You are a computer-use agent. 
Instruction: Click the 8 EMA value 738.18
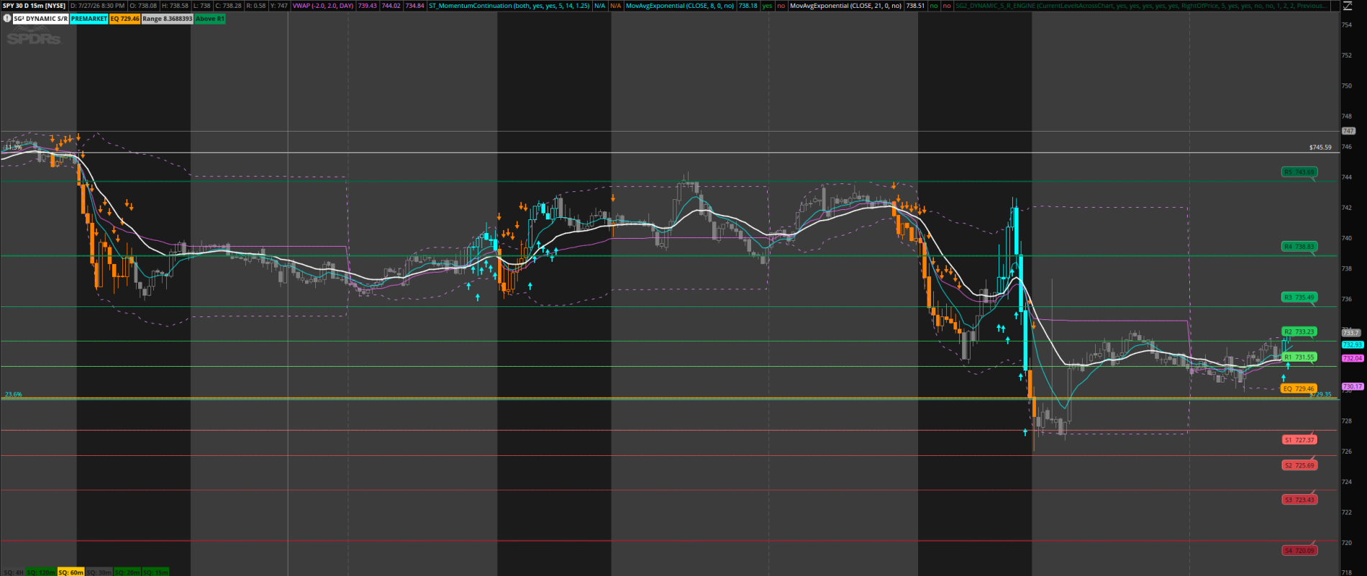pyautogui.click(x=748, y=6)
